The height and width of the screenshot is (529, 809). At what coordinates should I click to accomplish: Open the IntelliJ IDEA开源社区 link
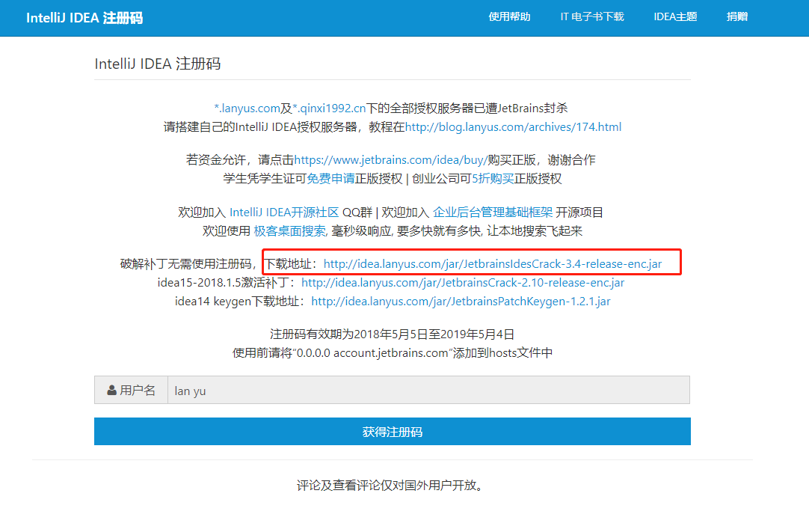tap(284, 212)
